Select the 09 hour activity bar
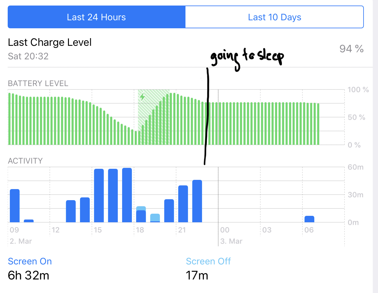This screenshot has height=293, width=378. pos(15,206)
